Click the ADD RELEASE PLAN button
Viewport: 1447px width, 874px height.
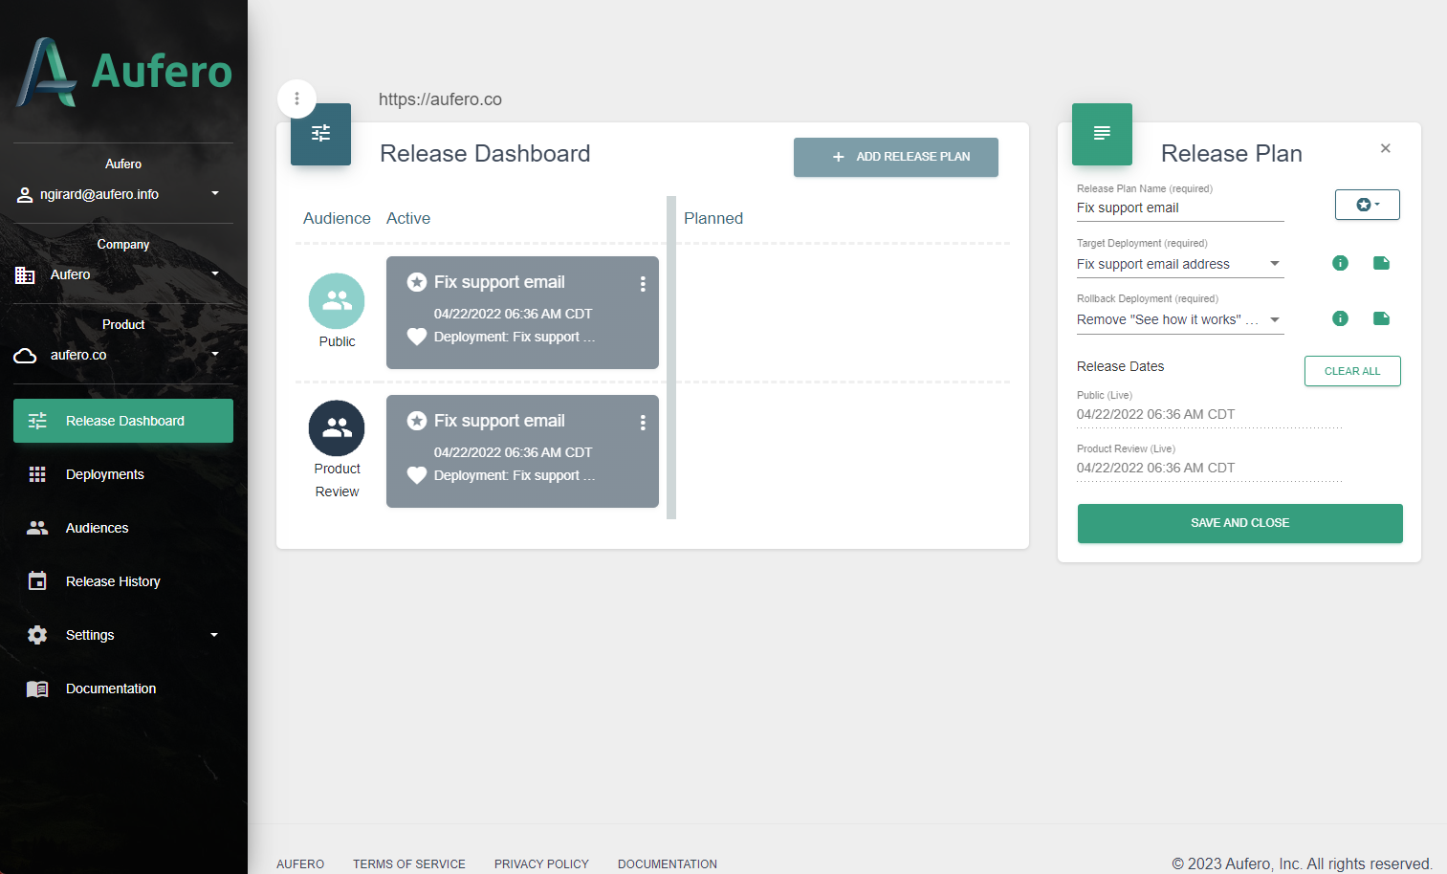click(896, 157)
